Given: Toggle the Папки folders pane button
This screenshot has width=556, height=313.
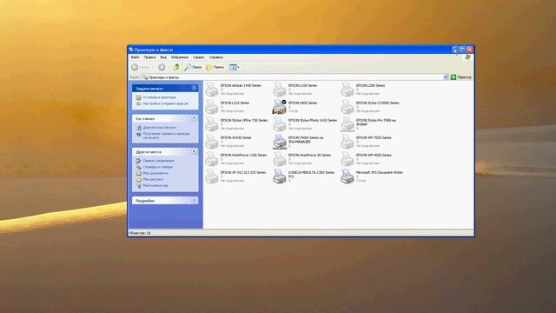Looking at the screenshot, I should pyautogui.click(x=215, y=67).
